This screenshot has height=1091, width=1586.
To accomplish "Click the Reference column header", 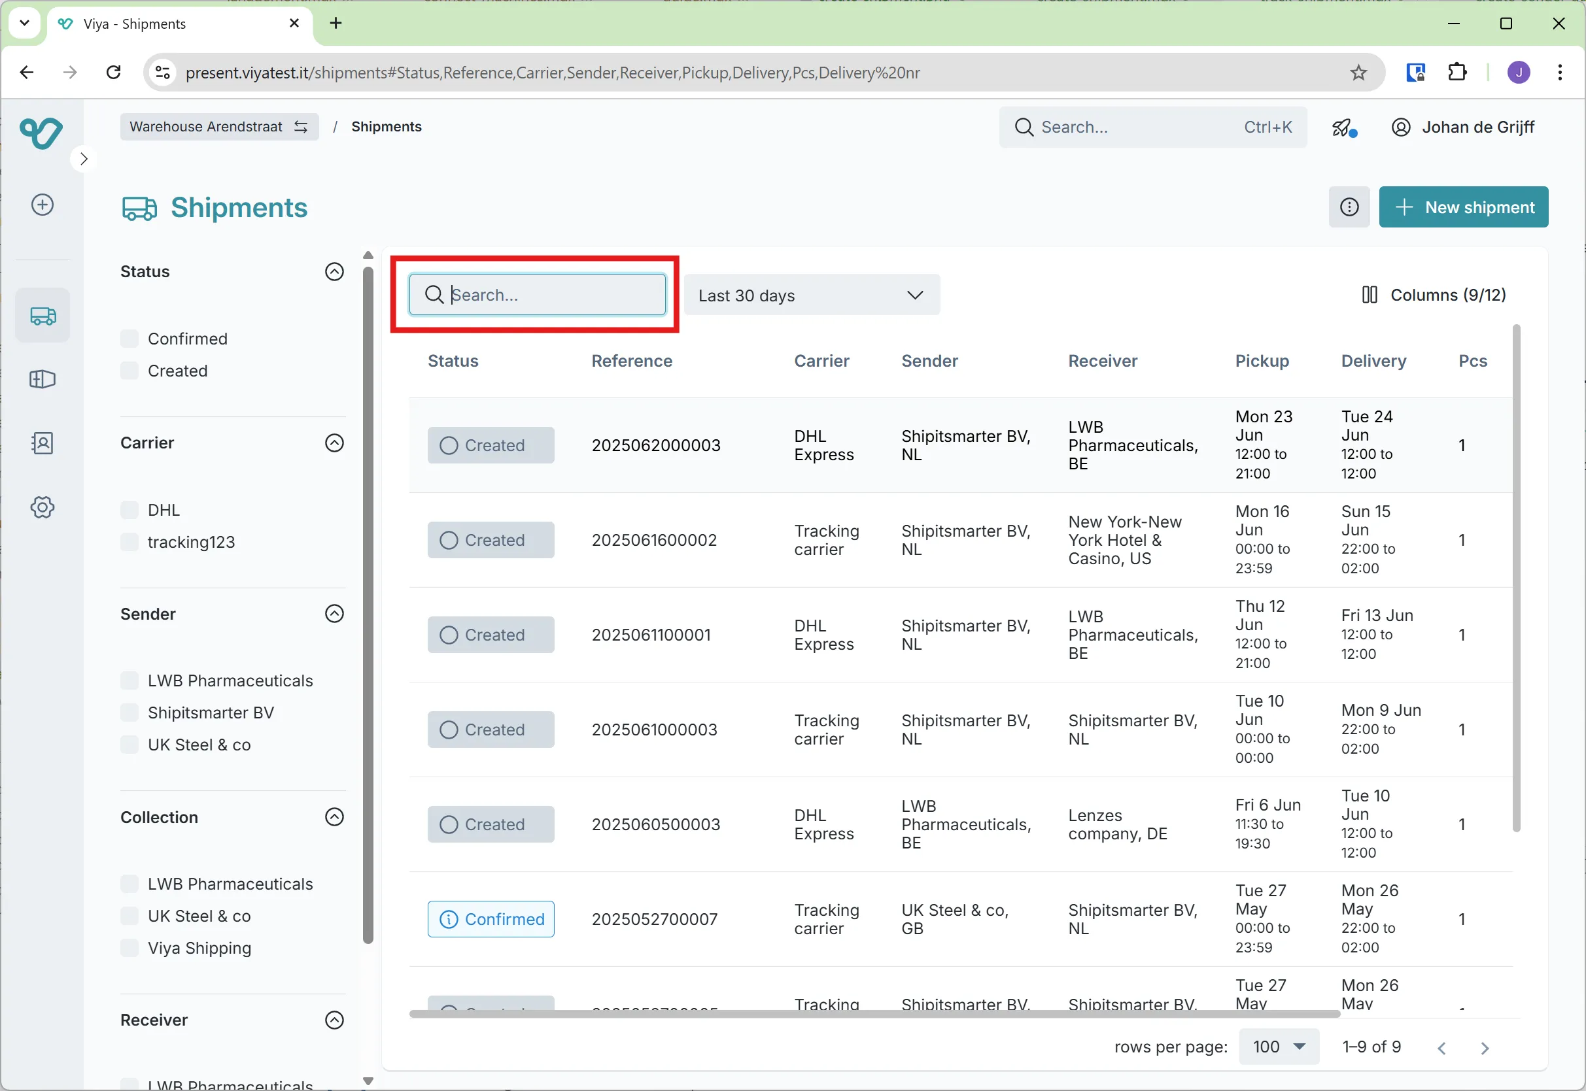I will click(631, 361).
